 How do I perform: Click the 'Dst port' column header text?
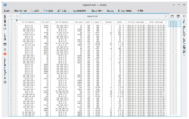pos(79,22)
